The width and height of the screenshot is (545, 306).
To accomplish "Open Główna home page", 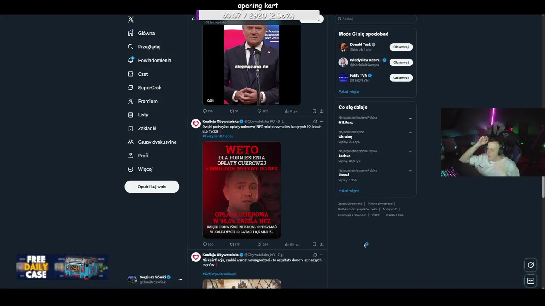I will (141, 33).
